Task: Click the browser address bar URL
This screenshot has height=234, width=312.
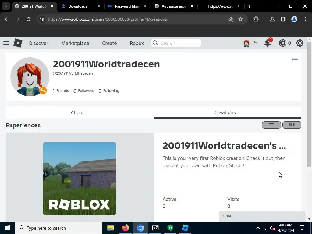Action: click(107, 19)
